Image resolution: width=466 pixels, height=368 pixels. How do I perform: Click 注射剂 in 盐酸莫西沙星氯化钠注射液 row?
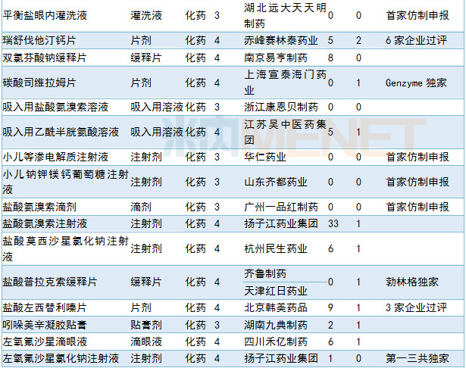146,248
